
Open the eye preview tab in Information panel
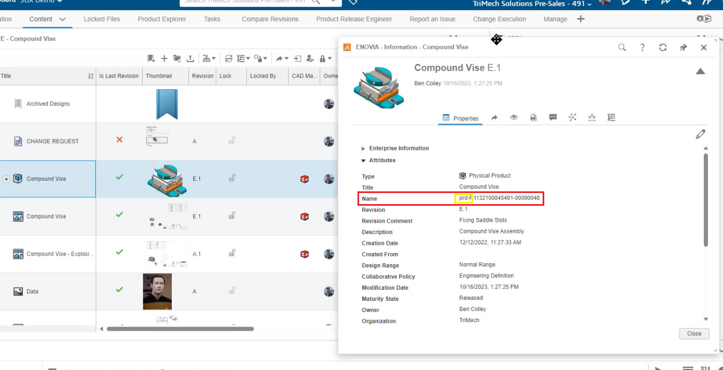[x=514, y=117]
